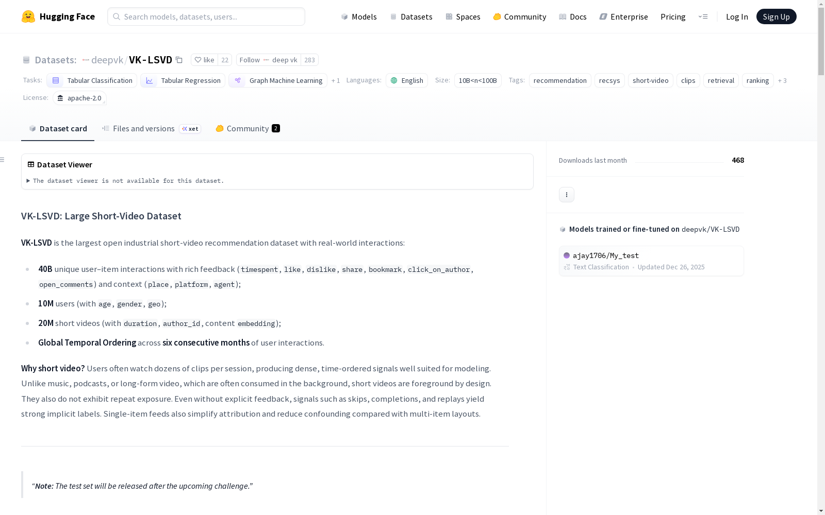This screenshot has width=825, height=515.
Task: Click the scrollbar up arrow
Action: click(821, 4)
